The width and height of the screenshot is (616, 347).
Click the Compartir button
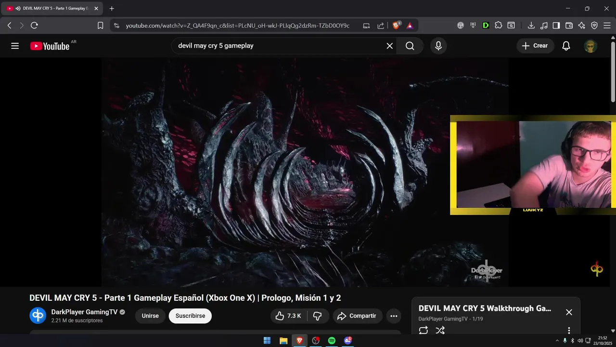click(x=358, y=316)
